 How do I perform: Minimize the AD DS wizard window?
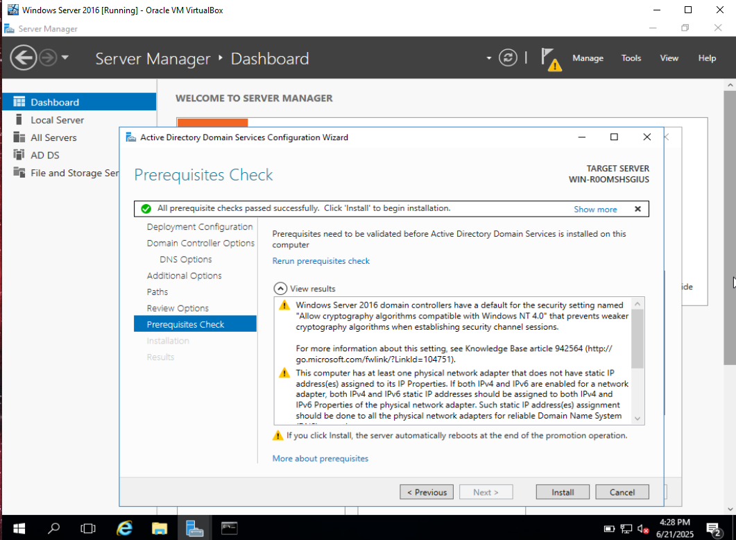pyautogui.click(x=581, y=137)
